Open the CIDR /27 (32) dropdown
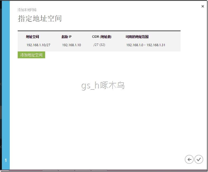The image size is (208, 172). click(x=99, y=45)
